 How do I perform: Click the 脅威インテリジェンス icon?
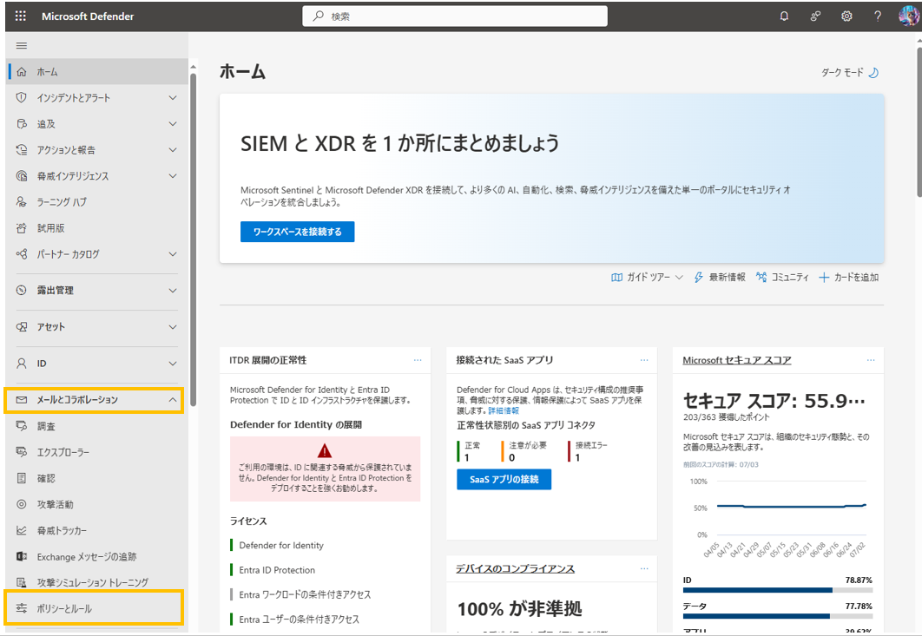click(22, 176)
